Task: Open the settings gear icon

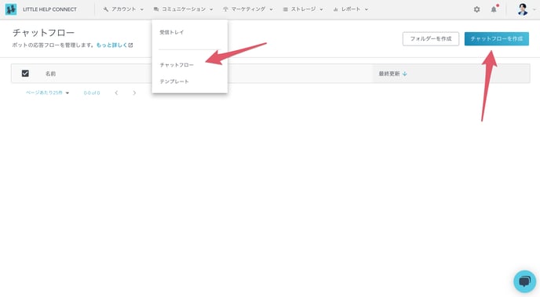Action: 476,9
